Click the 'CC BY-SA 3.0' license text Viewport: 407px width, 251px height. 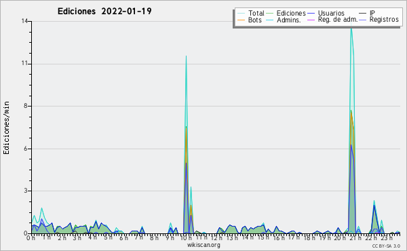[x=386, y=246]
